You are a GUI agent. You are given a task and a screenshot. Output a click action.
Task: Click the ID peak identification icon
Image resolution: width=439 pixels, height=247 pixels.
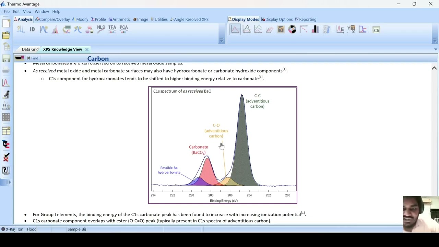32,30
